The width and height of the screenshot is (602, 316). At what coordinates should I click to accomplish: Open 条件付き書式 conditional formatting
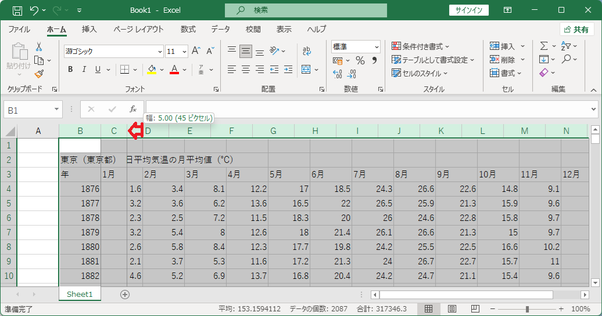coord(420,46)
